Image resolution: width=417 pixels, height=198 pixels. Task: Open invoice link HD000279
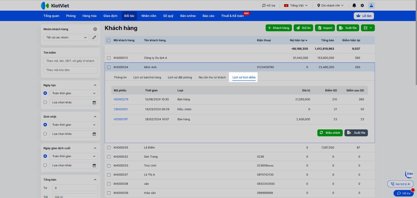pos(121,100)
